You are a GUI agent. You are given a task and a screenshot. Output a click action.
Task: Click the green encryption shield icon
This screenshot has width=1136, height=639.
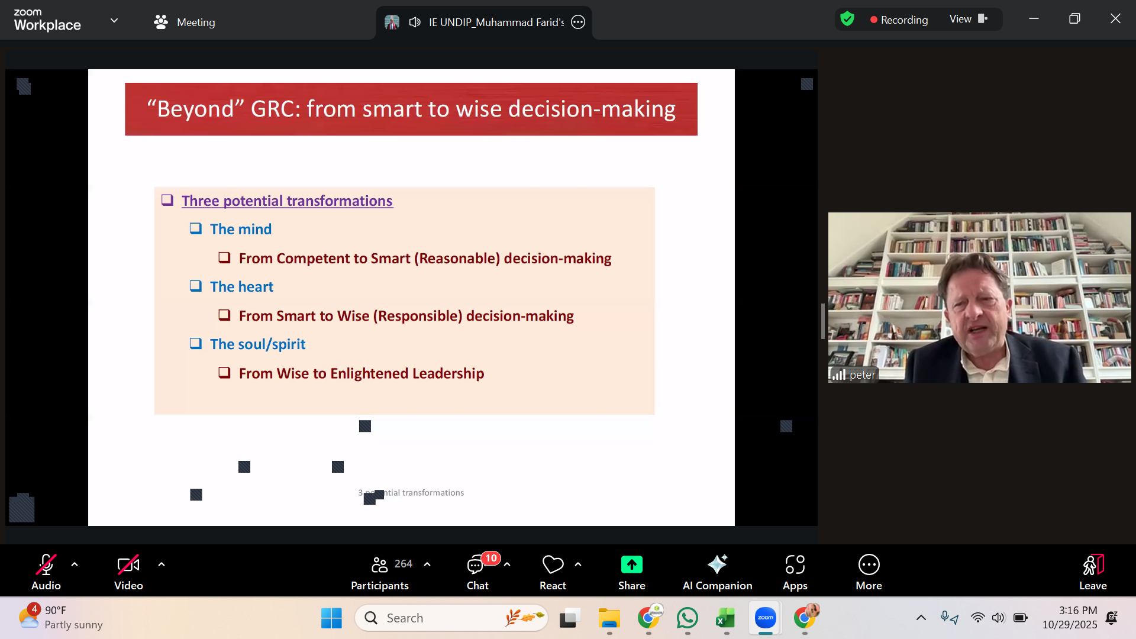tap(847, 20)
